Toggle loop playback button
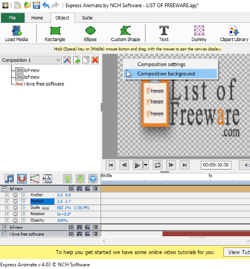 pos(158,165)
